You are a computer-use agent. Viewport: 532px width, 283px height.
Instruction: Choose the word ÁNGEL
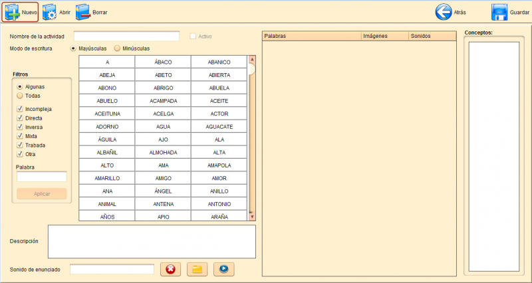tap(163, 191)
